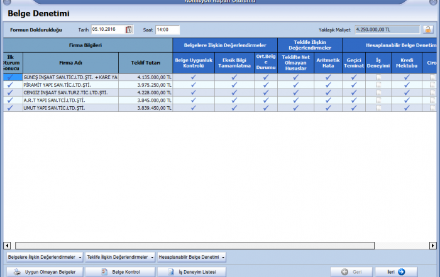
Task: Open the calendar picker next to Tarih
Action: point(129,30)
